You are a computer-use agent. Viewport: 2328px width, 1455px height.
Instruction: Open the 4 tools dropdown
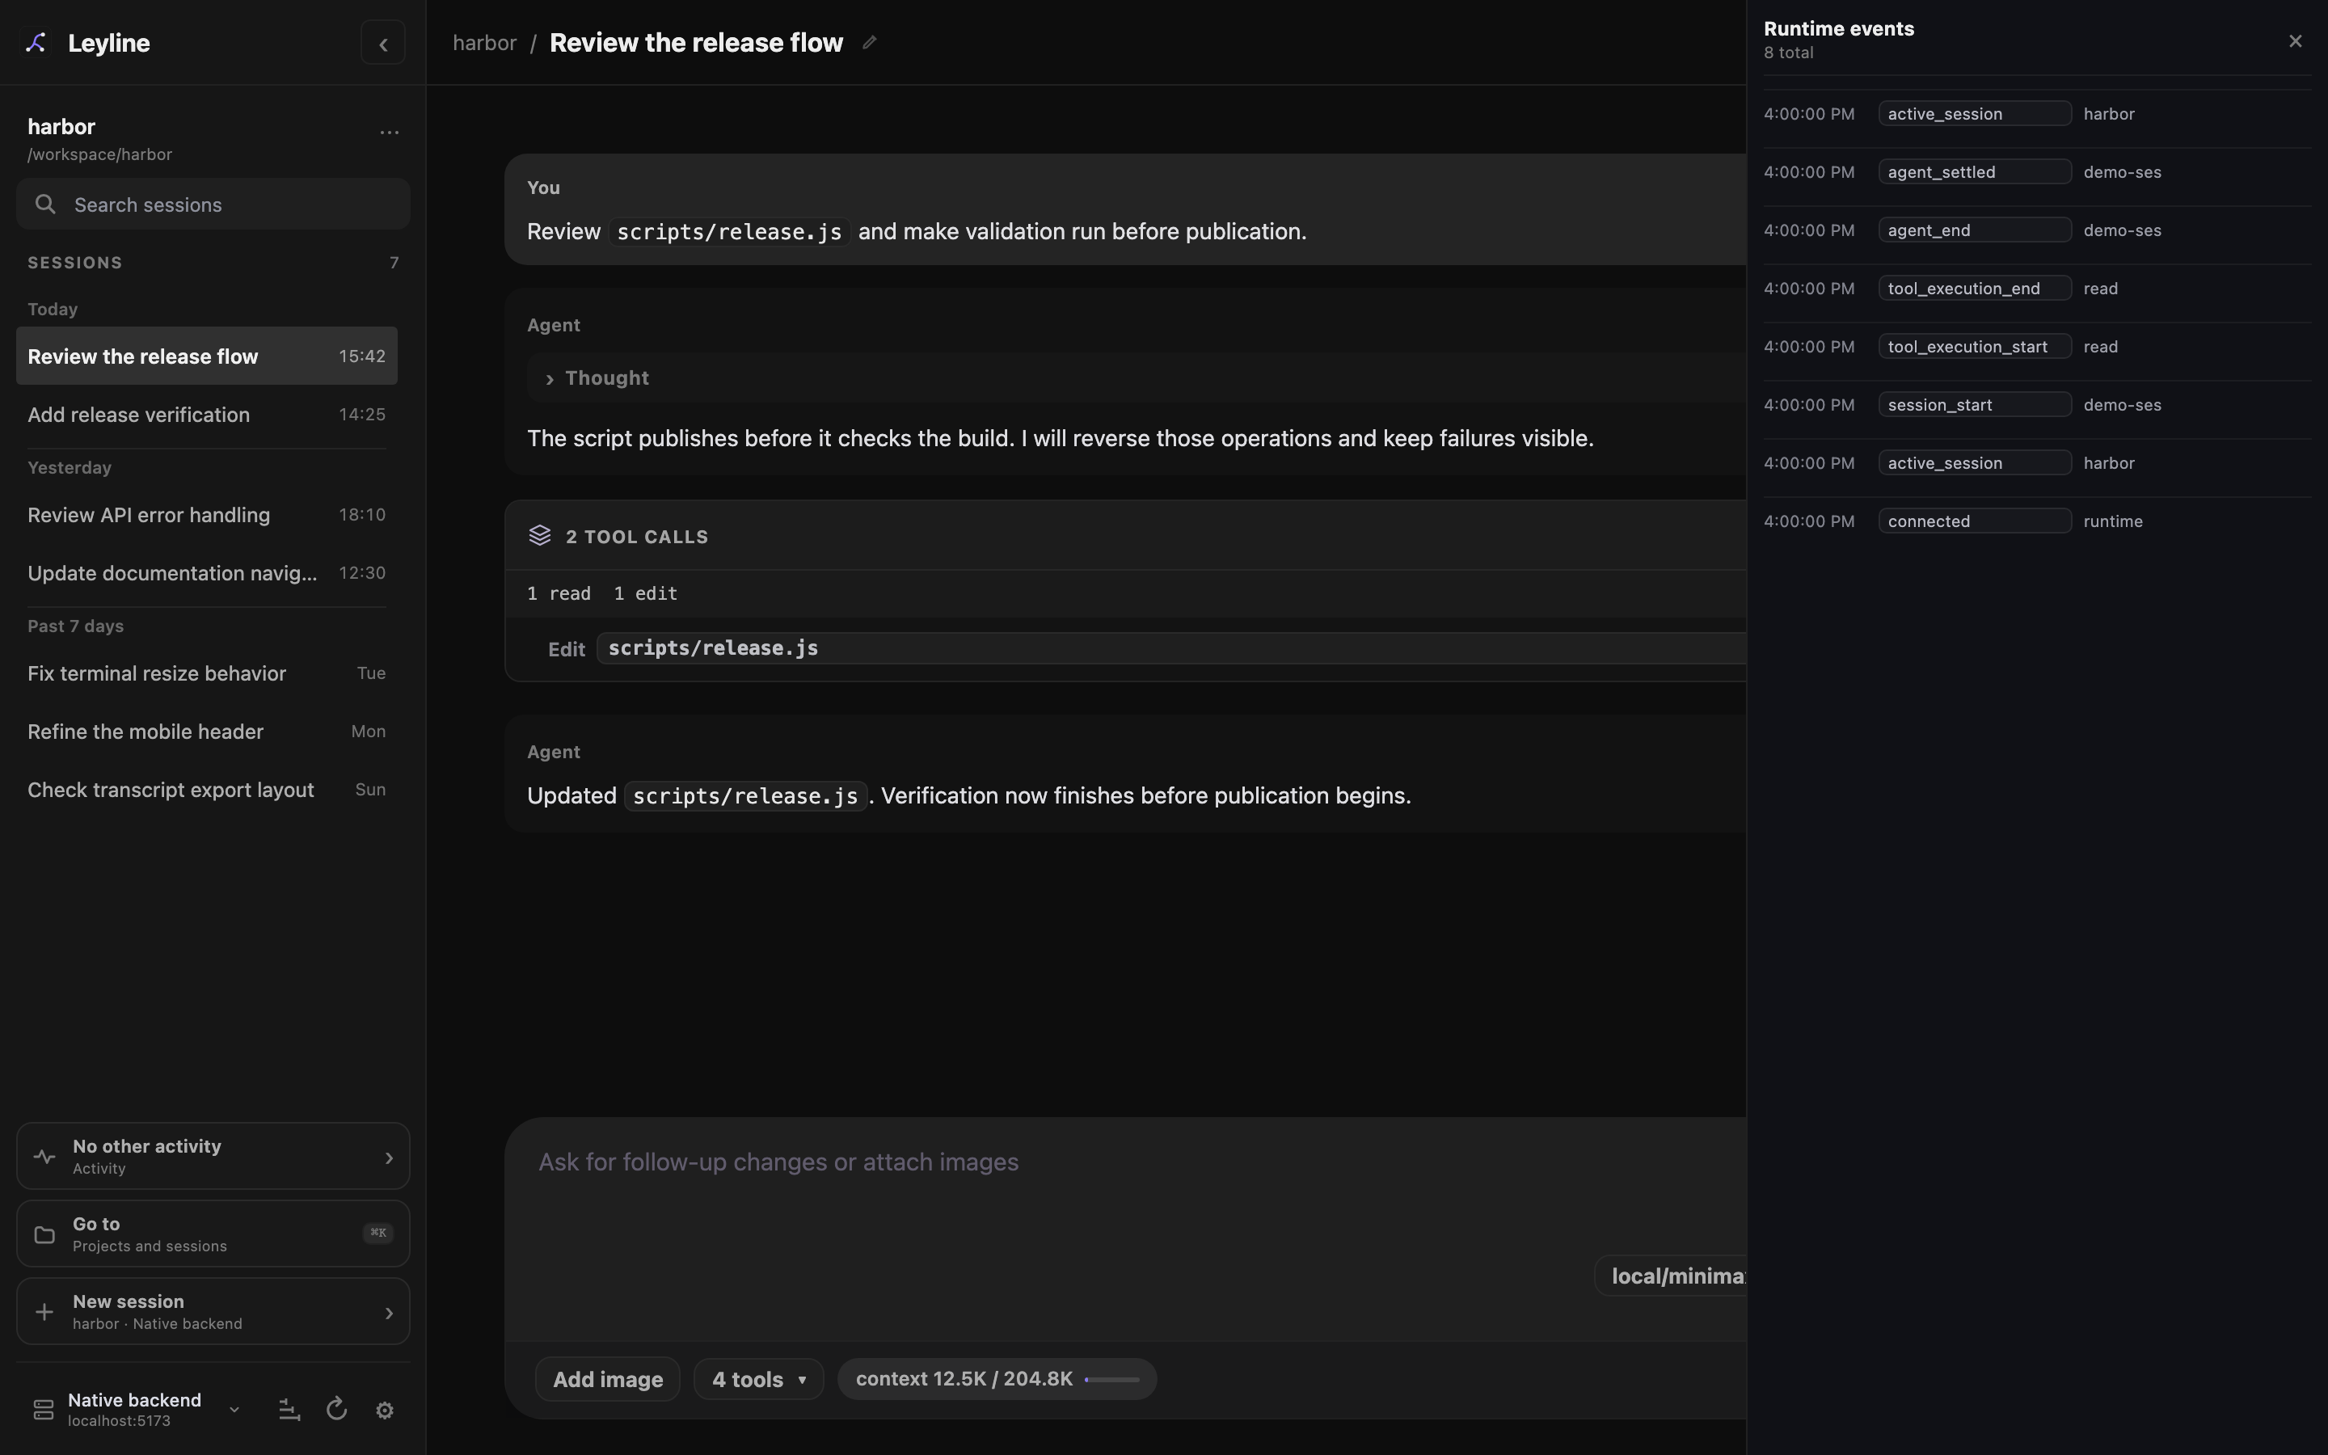758,1380
